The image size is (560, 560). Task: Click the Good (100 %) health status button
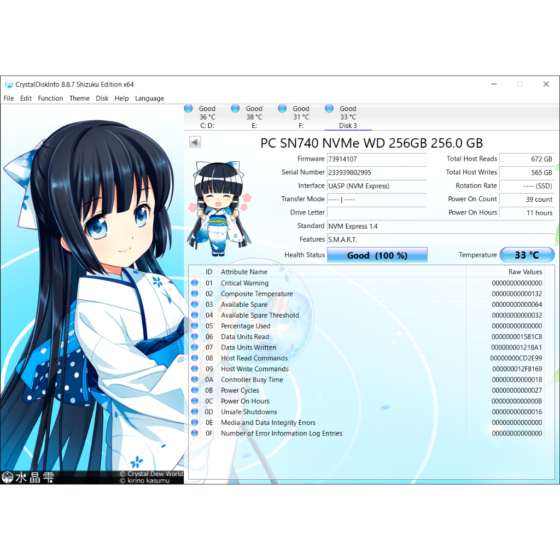click(x=377, y=255)
